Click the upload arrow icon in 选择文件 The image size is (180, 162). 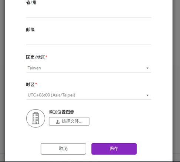(x=58, y=121)
